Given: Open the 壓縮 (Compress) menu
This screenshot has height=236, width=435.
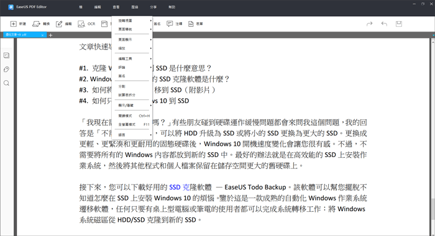Looking at the screenshot, I should [135, 7].
